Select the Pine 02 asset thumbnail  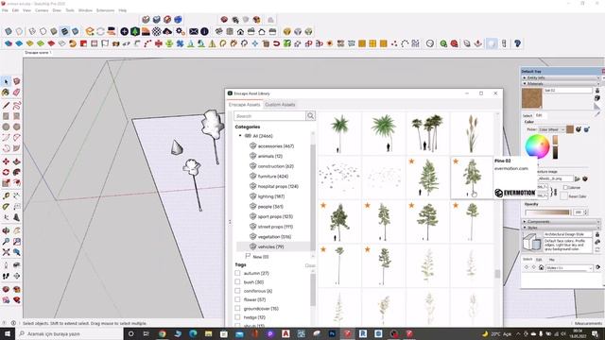[472, 178]
